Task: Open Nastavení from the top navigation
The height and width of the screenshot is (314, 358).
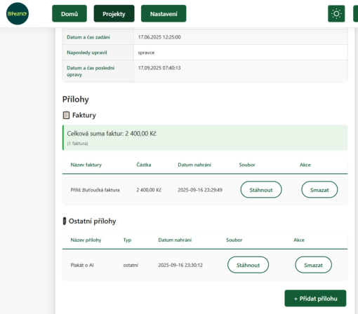Action: point(164,14)
